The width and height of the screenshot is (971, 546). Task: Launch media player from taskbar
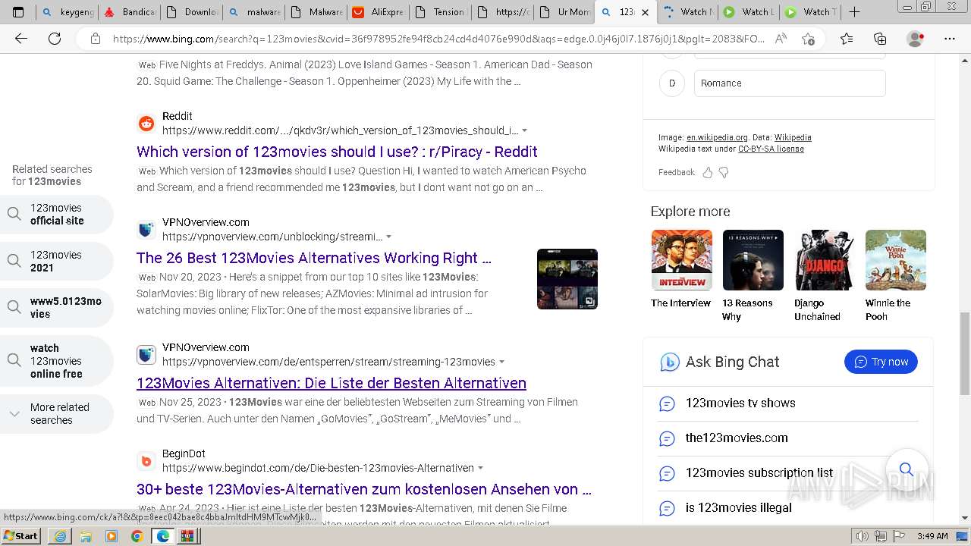click(x=112, y=536)
